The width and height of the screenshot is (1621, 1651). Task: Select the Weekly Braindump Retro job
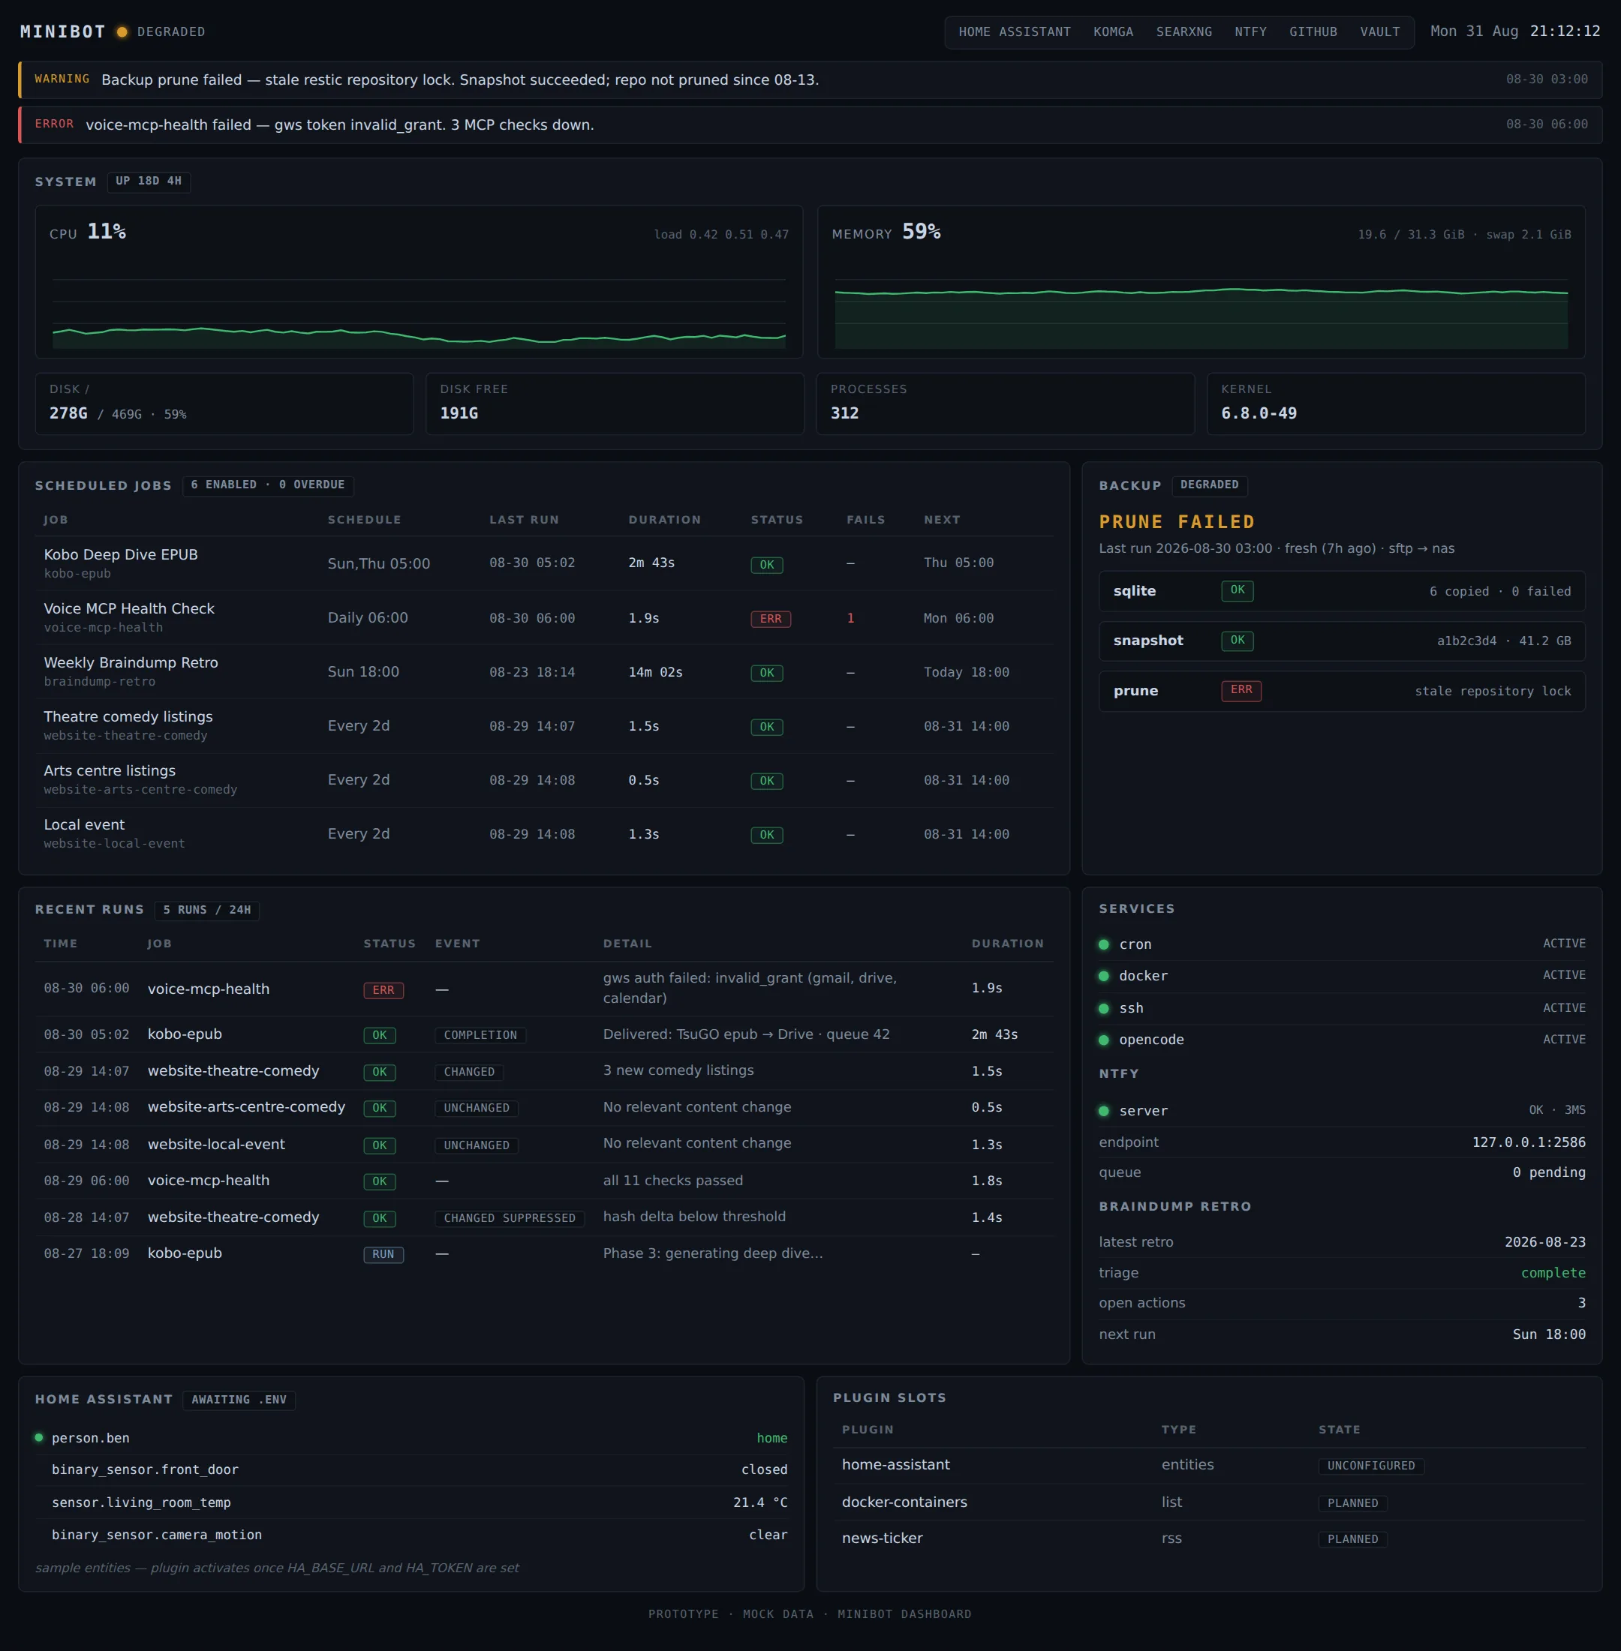point(544,671)
